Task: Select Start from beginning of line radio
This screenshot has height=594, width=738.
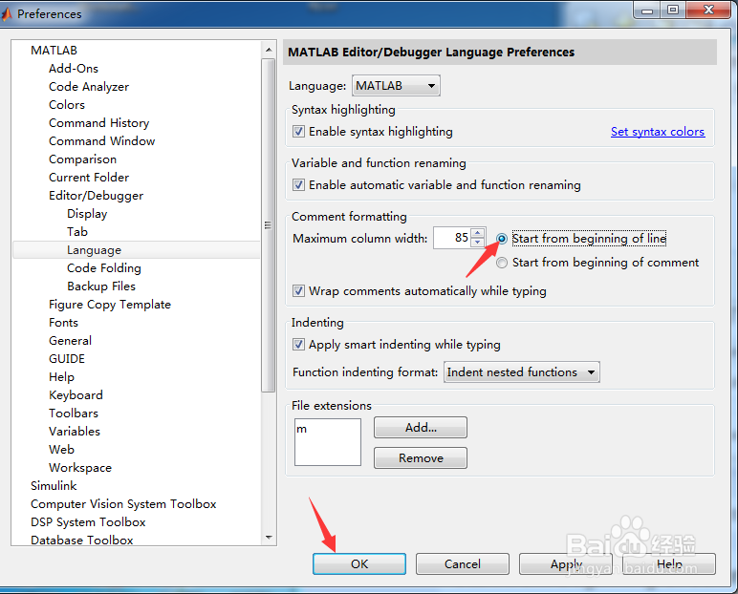Action: tap(502, 239)
